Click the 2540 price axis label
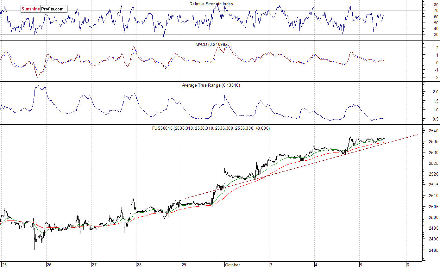 point(434,131)
